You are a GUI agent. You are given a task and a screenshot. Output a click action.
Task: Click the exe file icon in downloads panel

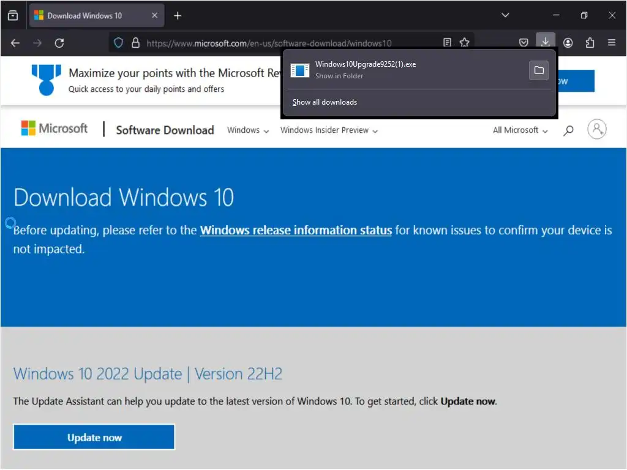point(300,70)
